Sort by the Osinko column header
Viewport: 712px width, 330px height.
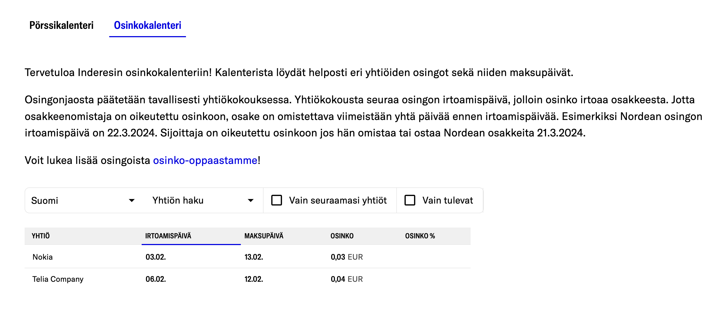(342, 236)
